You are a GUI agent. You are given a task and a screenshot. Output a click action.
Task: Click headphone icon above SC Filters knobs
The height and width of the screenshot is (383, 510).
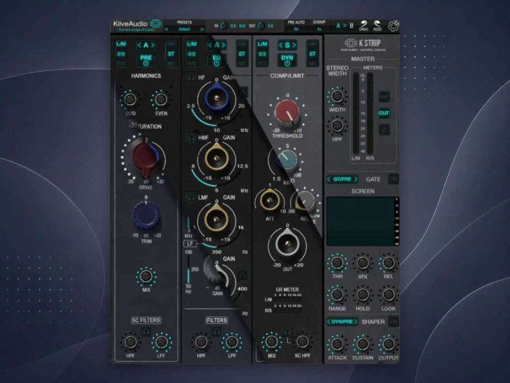point(146,332)
